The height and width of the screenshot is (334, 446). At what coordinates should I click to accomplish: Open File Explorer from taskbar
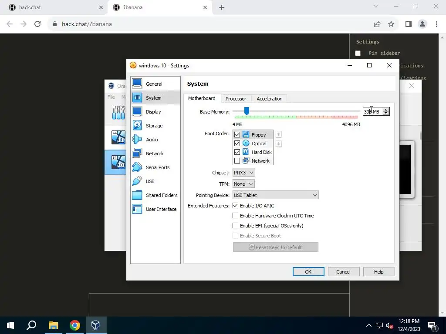click(x=53, y=325)
